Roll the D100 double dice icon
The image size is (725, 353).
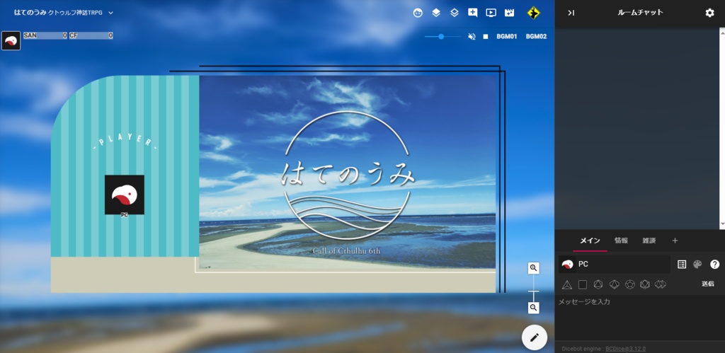(661, 284)
